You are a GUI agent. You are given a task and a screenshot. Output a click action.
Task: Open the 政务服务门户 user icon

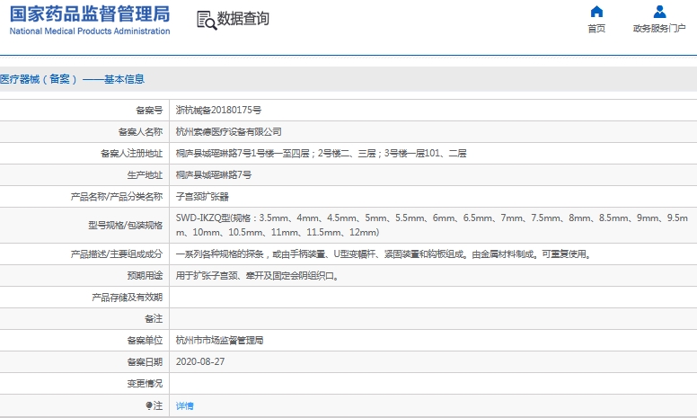click(659, 11)
